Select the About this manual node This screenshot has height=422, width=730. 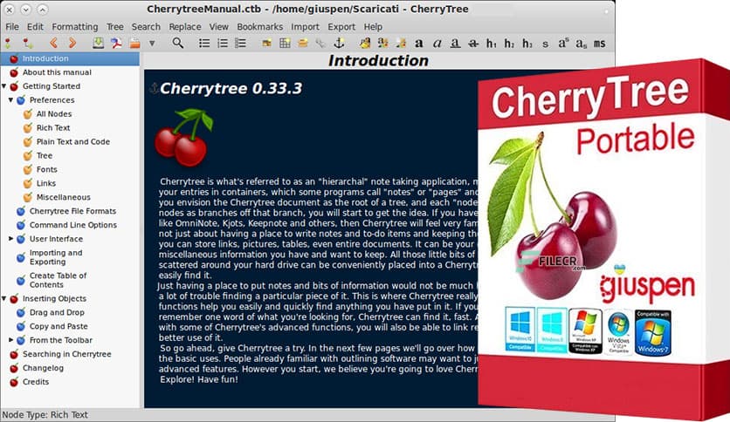click(x=57, y=72)
